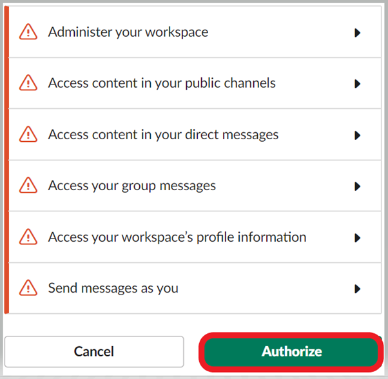Click warning icon beside Administer your workspace

(x=28, y=32)
